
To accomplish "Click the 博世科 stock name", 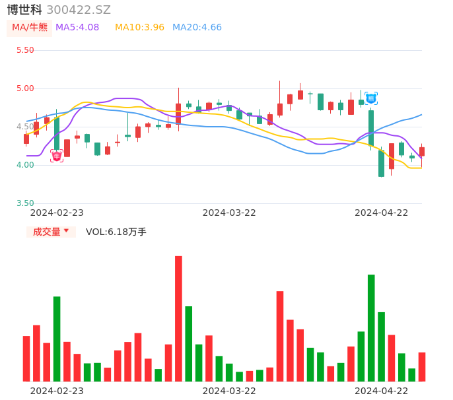I will coord(24,10).
